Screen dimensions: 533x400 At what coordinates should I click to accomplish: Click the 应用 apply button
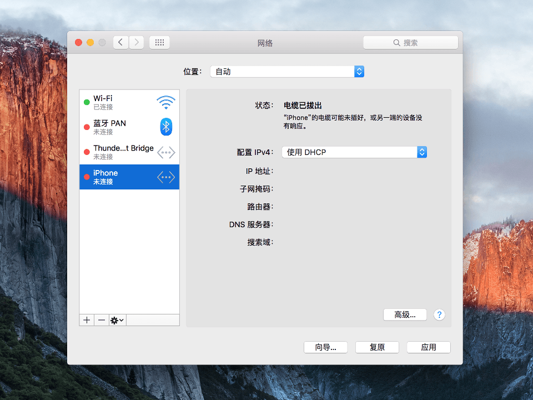tap(428, 347)
